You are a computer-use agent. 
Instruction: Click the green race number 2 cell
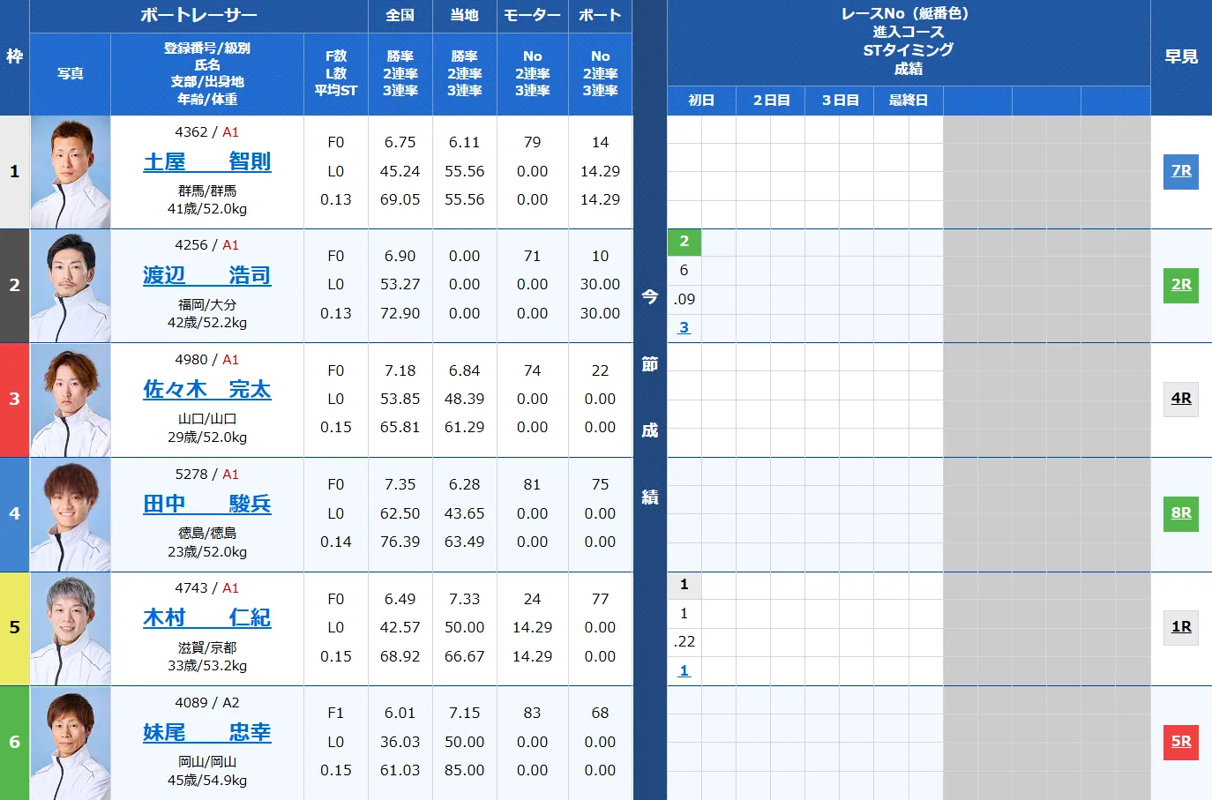pos(684,242)
